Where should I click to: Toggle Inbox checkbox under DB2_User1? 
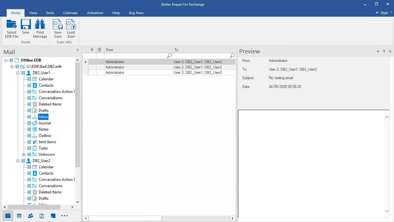pyautogui.click(x=29, y=117)
